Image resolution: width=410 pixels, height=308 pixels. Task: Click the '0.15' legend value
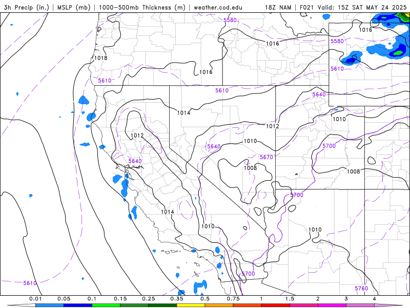coord(120,299)
